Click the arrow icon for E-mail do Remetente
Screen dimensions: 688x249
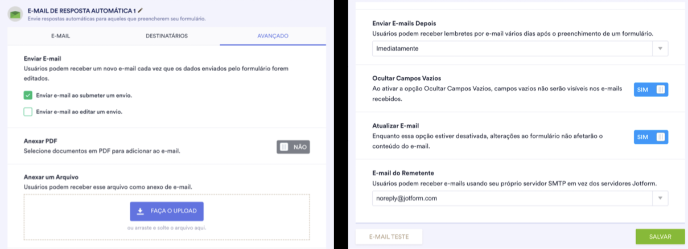coord(660,198)
